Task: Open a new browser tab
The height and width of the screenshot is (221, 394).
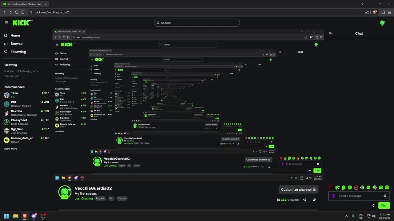Action: pyautogui.click(x=53, y=4)
